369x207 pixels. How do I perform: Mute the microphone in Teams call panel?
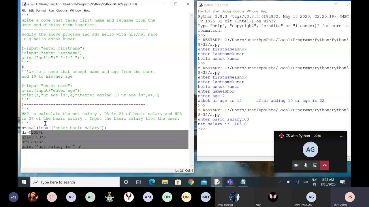tap(306, 165)
